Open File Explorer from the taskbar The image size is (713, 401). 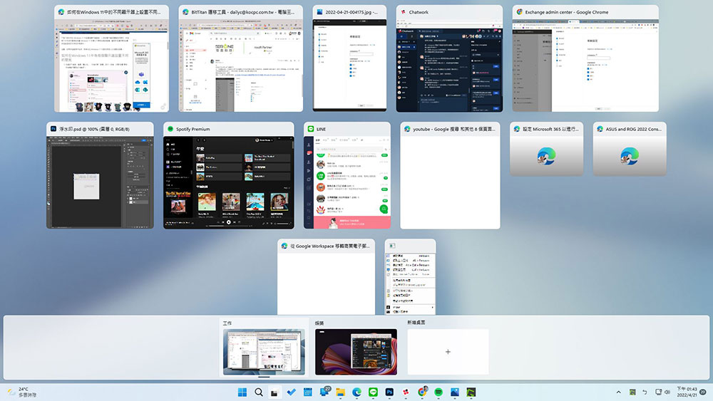(341, 392)
